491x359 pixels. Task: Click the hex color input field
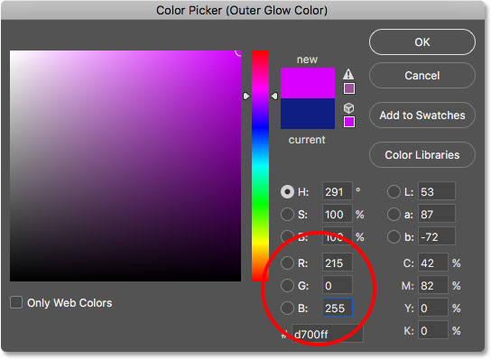[x=328, y=334]
